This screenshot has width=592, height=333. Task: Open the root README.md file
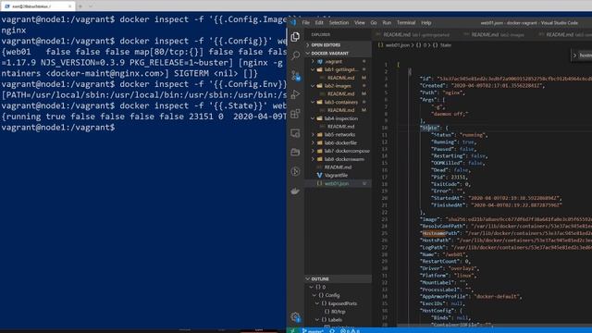pos(338,166)
